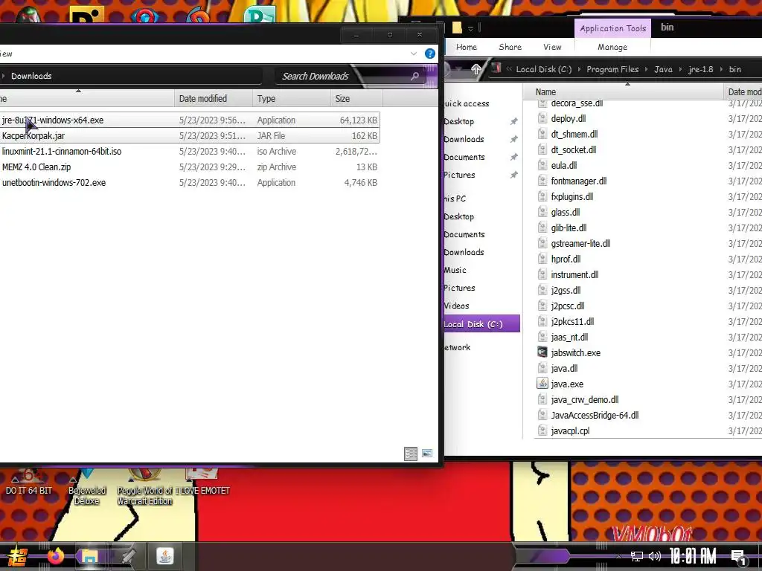762x571 pixels.
Task: Select the JavaAccessBridge-64.dll file icon
Action: coord(542,415)
